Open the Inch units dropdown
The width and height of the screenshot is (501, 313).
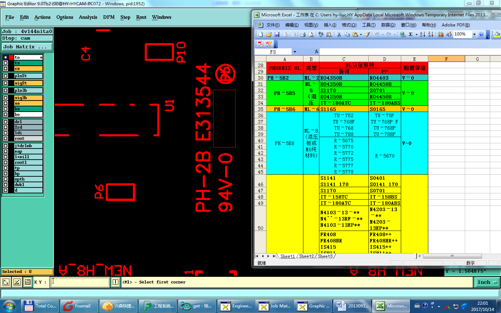487,282
